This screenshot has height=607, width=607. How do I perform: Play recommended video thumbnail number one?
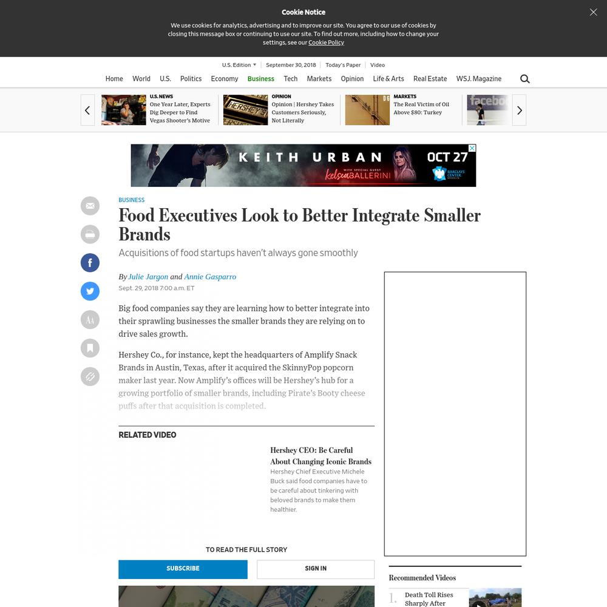(x=495, y=598)
